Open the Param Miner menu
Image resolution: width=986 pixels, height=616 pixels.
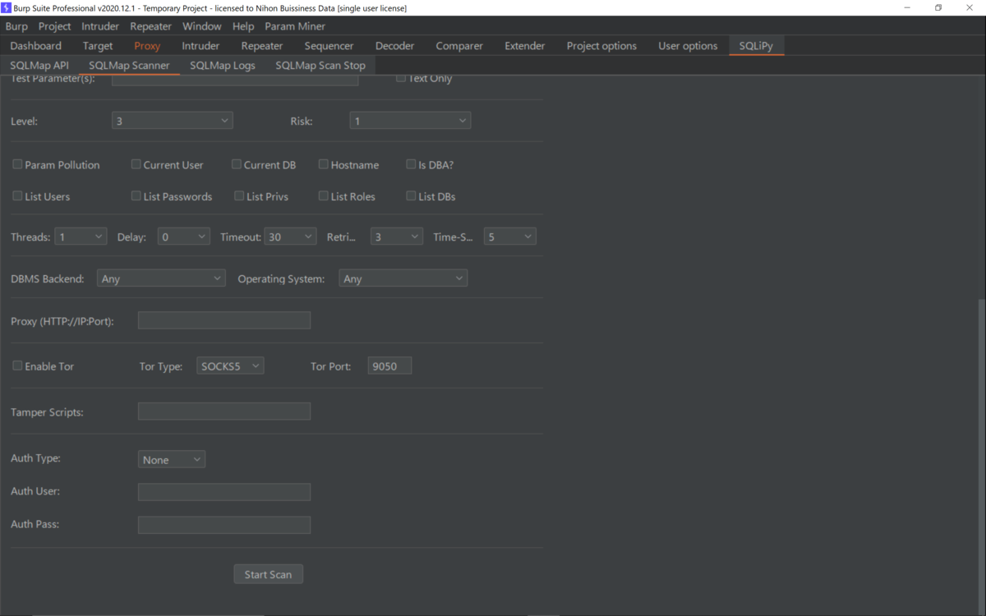coord(295,26)
